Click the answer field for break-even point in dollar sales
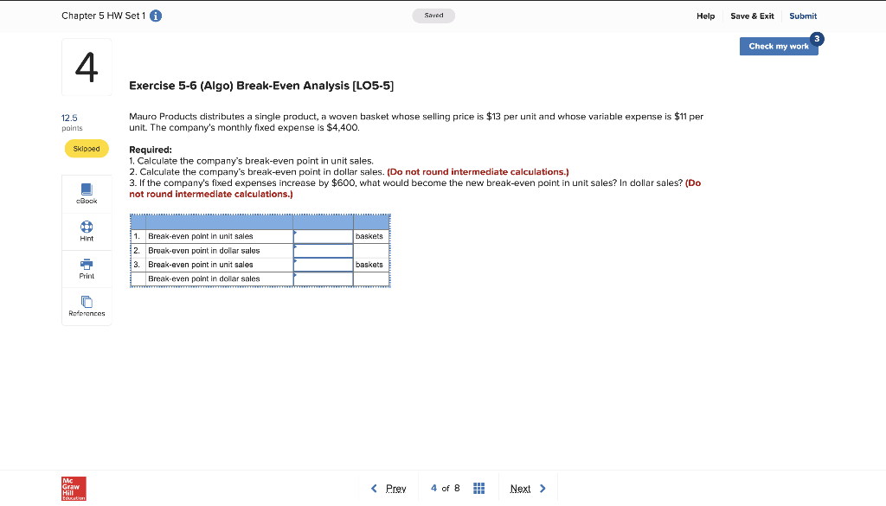 pos(322,250)
